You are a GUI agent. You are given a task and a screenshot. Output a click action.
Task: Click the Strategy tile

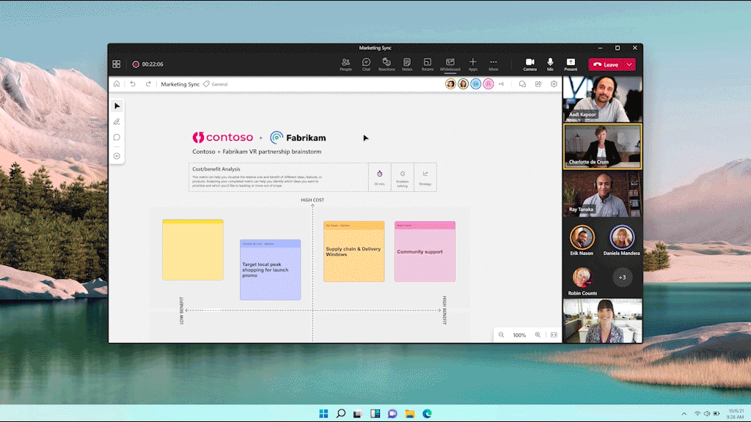(425, 177)
